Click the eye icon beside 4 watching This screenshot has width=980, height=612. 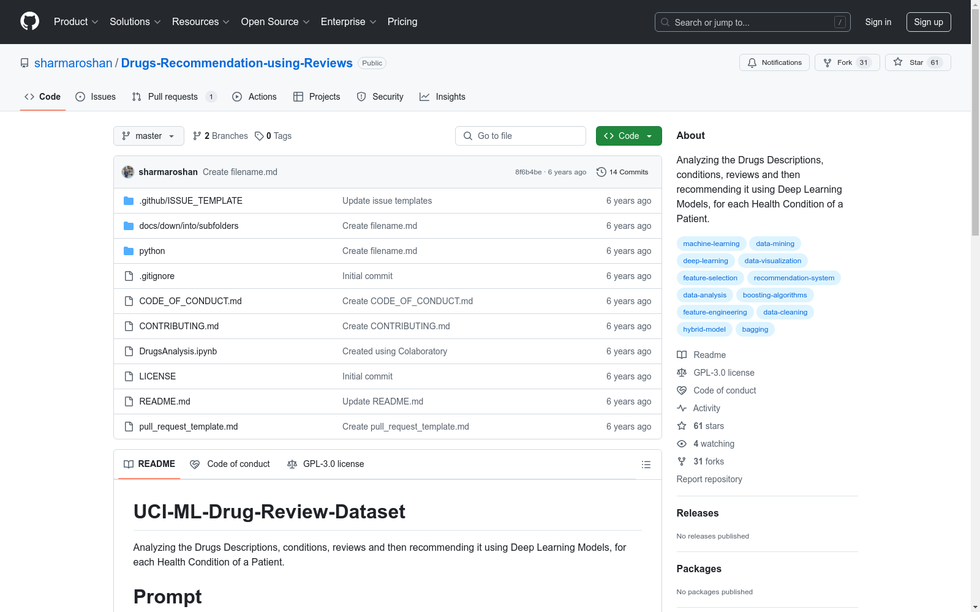click(682, 444)
